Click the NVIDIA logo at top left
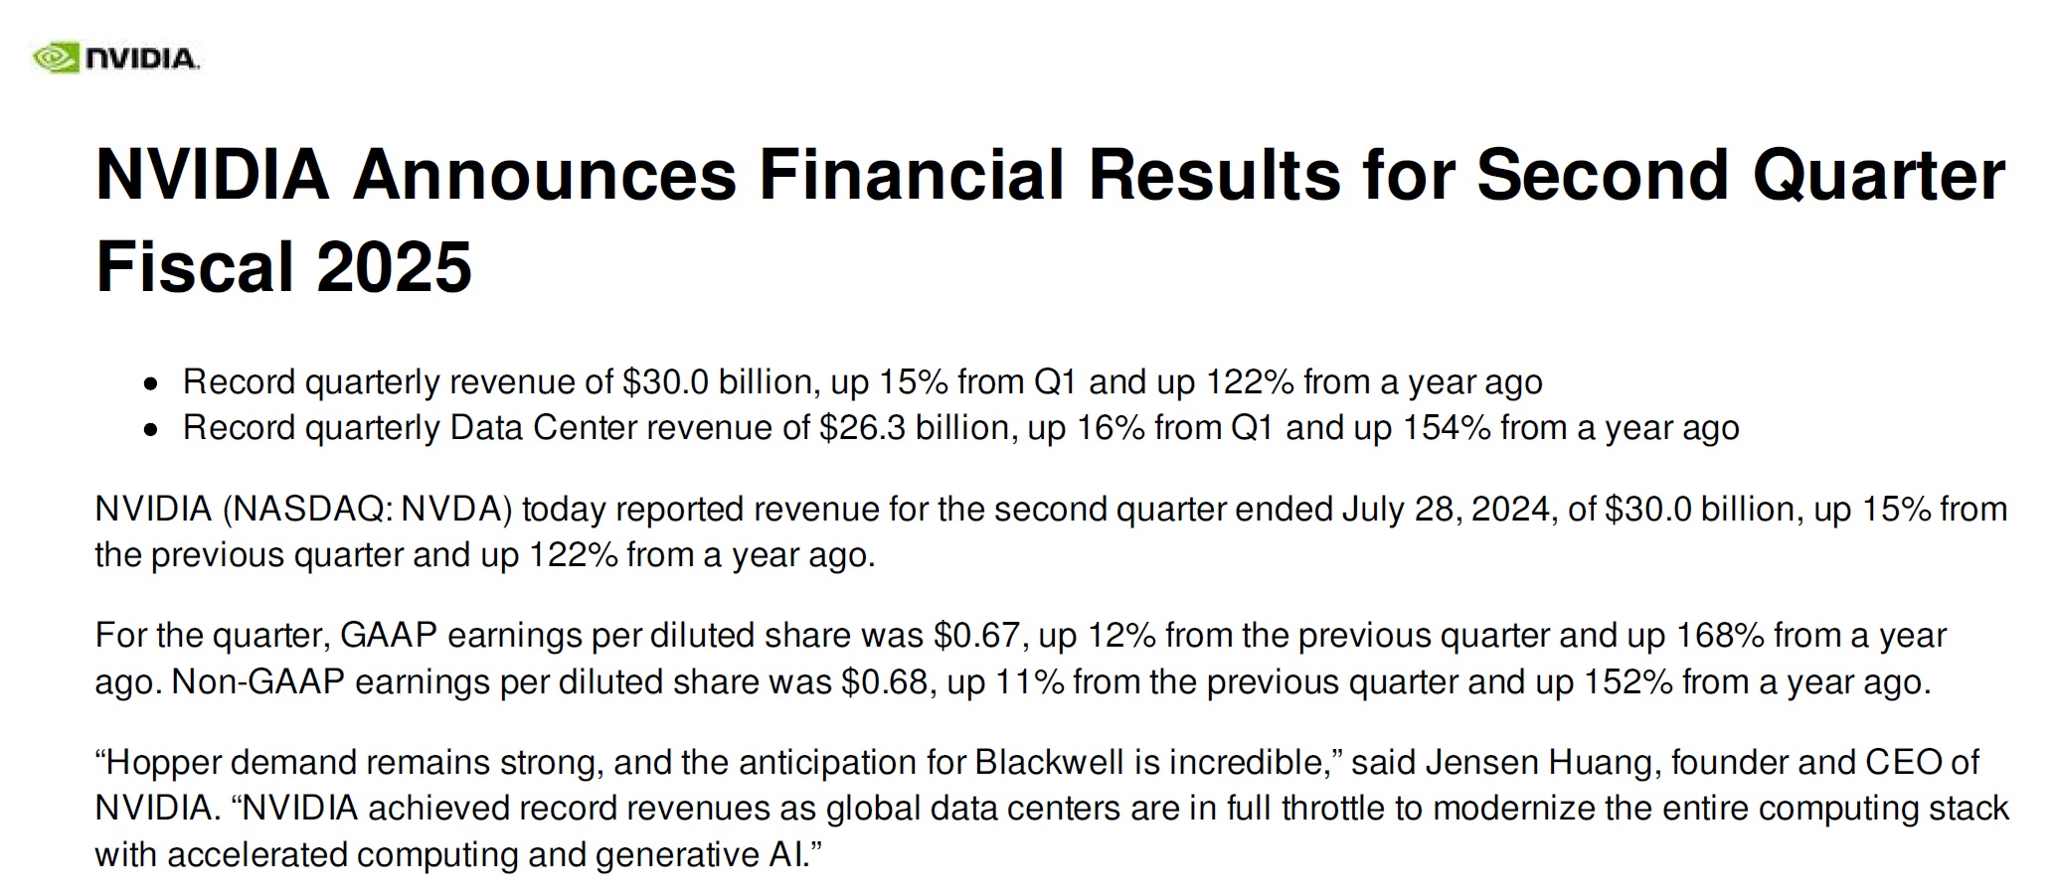The height and width of the screenshot is (894, 2058). [116, 59]
